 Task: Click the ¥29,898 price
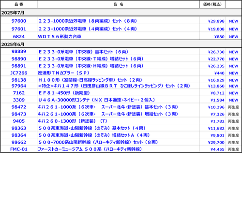[x=216, y=21]
